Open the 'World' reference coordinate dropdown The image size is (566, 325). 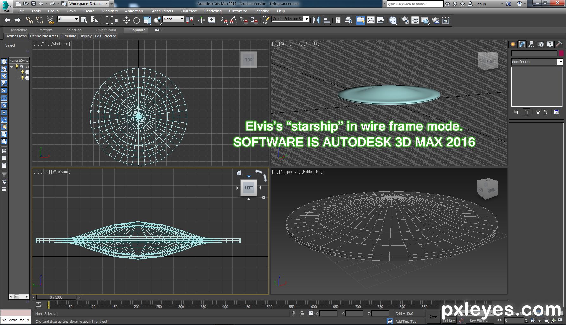[x=173, y=19]
